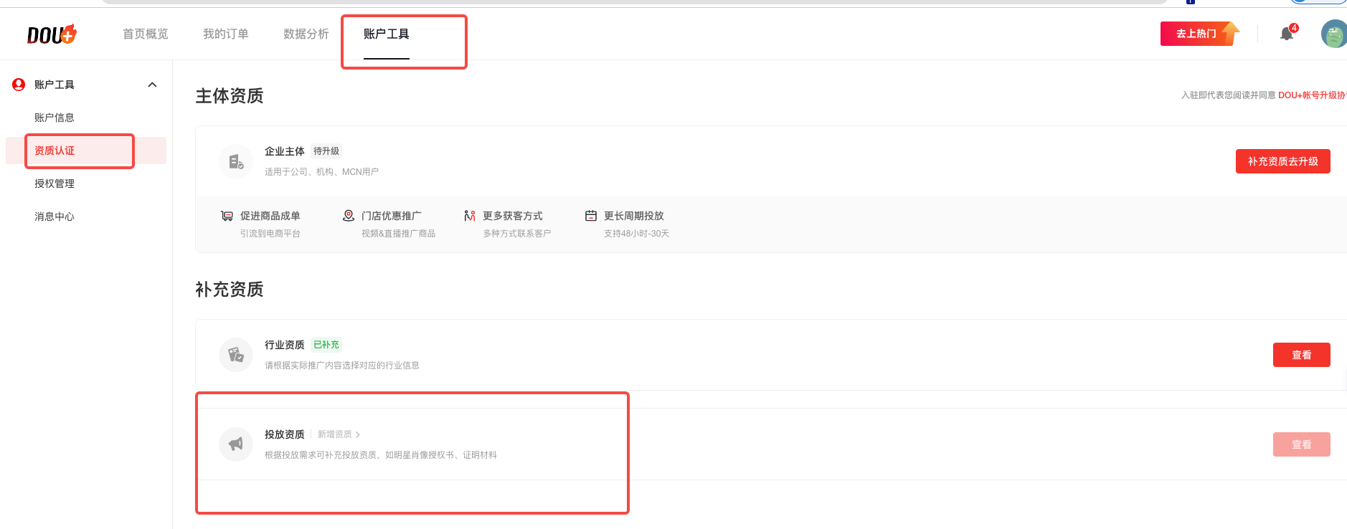Go to the 数据分析 tab
Viewport: 1347px width, 529px height.
306,34
